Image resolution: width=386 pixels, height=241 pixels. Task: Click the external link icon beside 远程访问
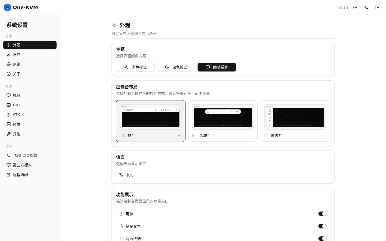point(9,175)
